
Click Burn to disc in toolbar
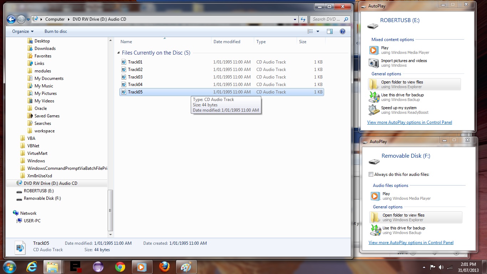[56, 31]
